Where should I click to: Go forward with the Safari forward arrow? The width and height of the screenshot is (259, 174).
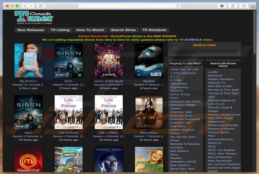31,6
